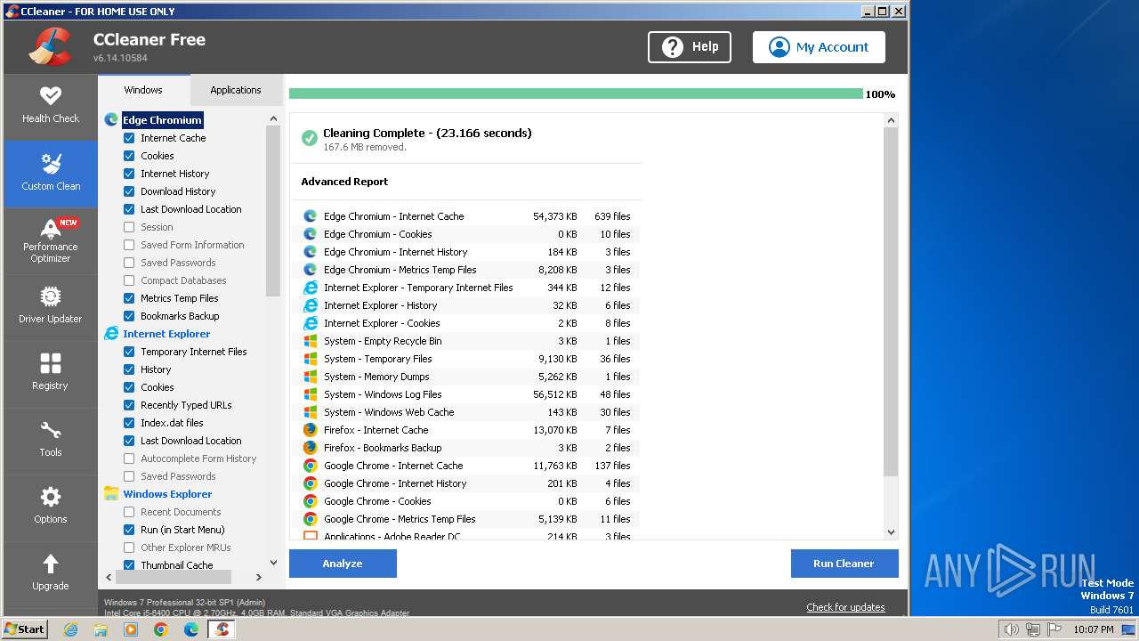Enable Edge Session checkbox
Viewport: 1139px width, 641px height.
point(129,227)
